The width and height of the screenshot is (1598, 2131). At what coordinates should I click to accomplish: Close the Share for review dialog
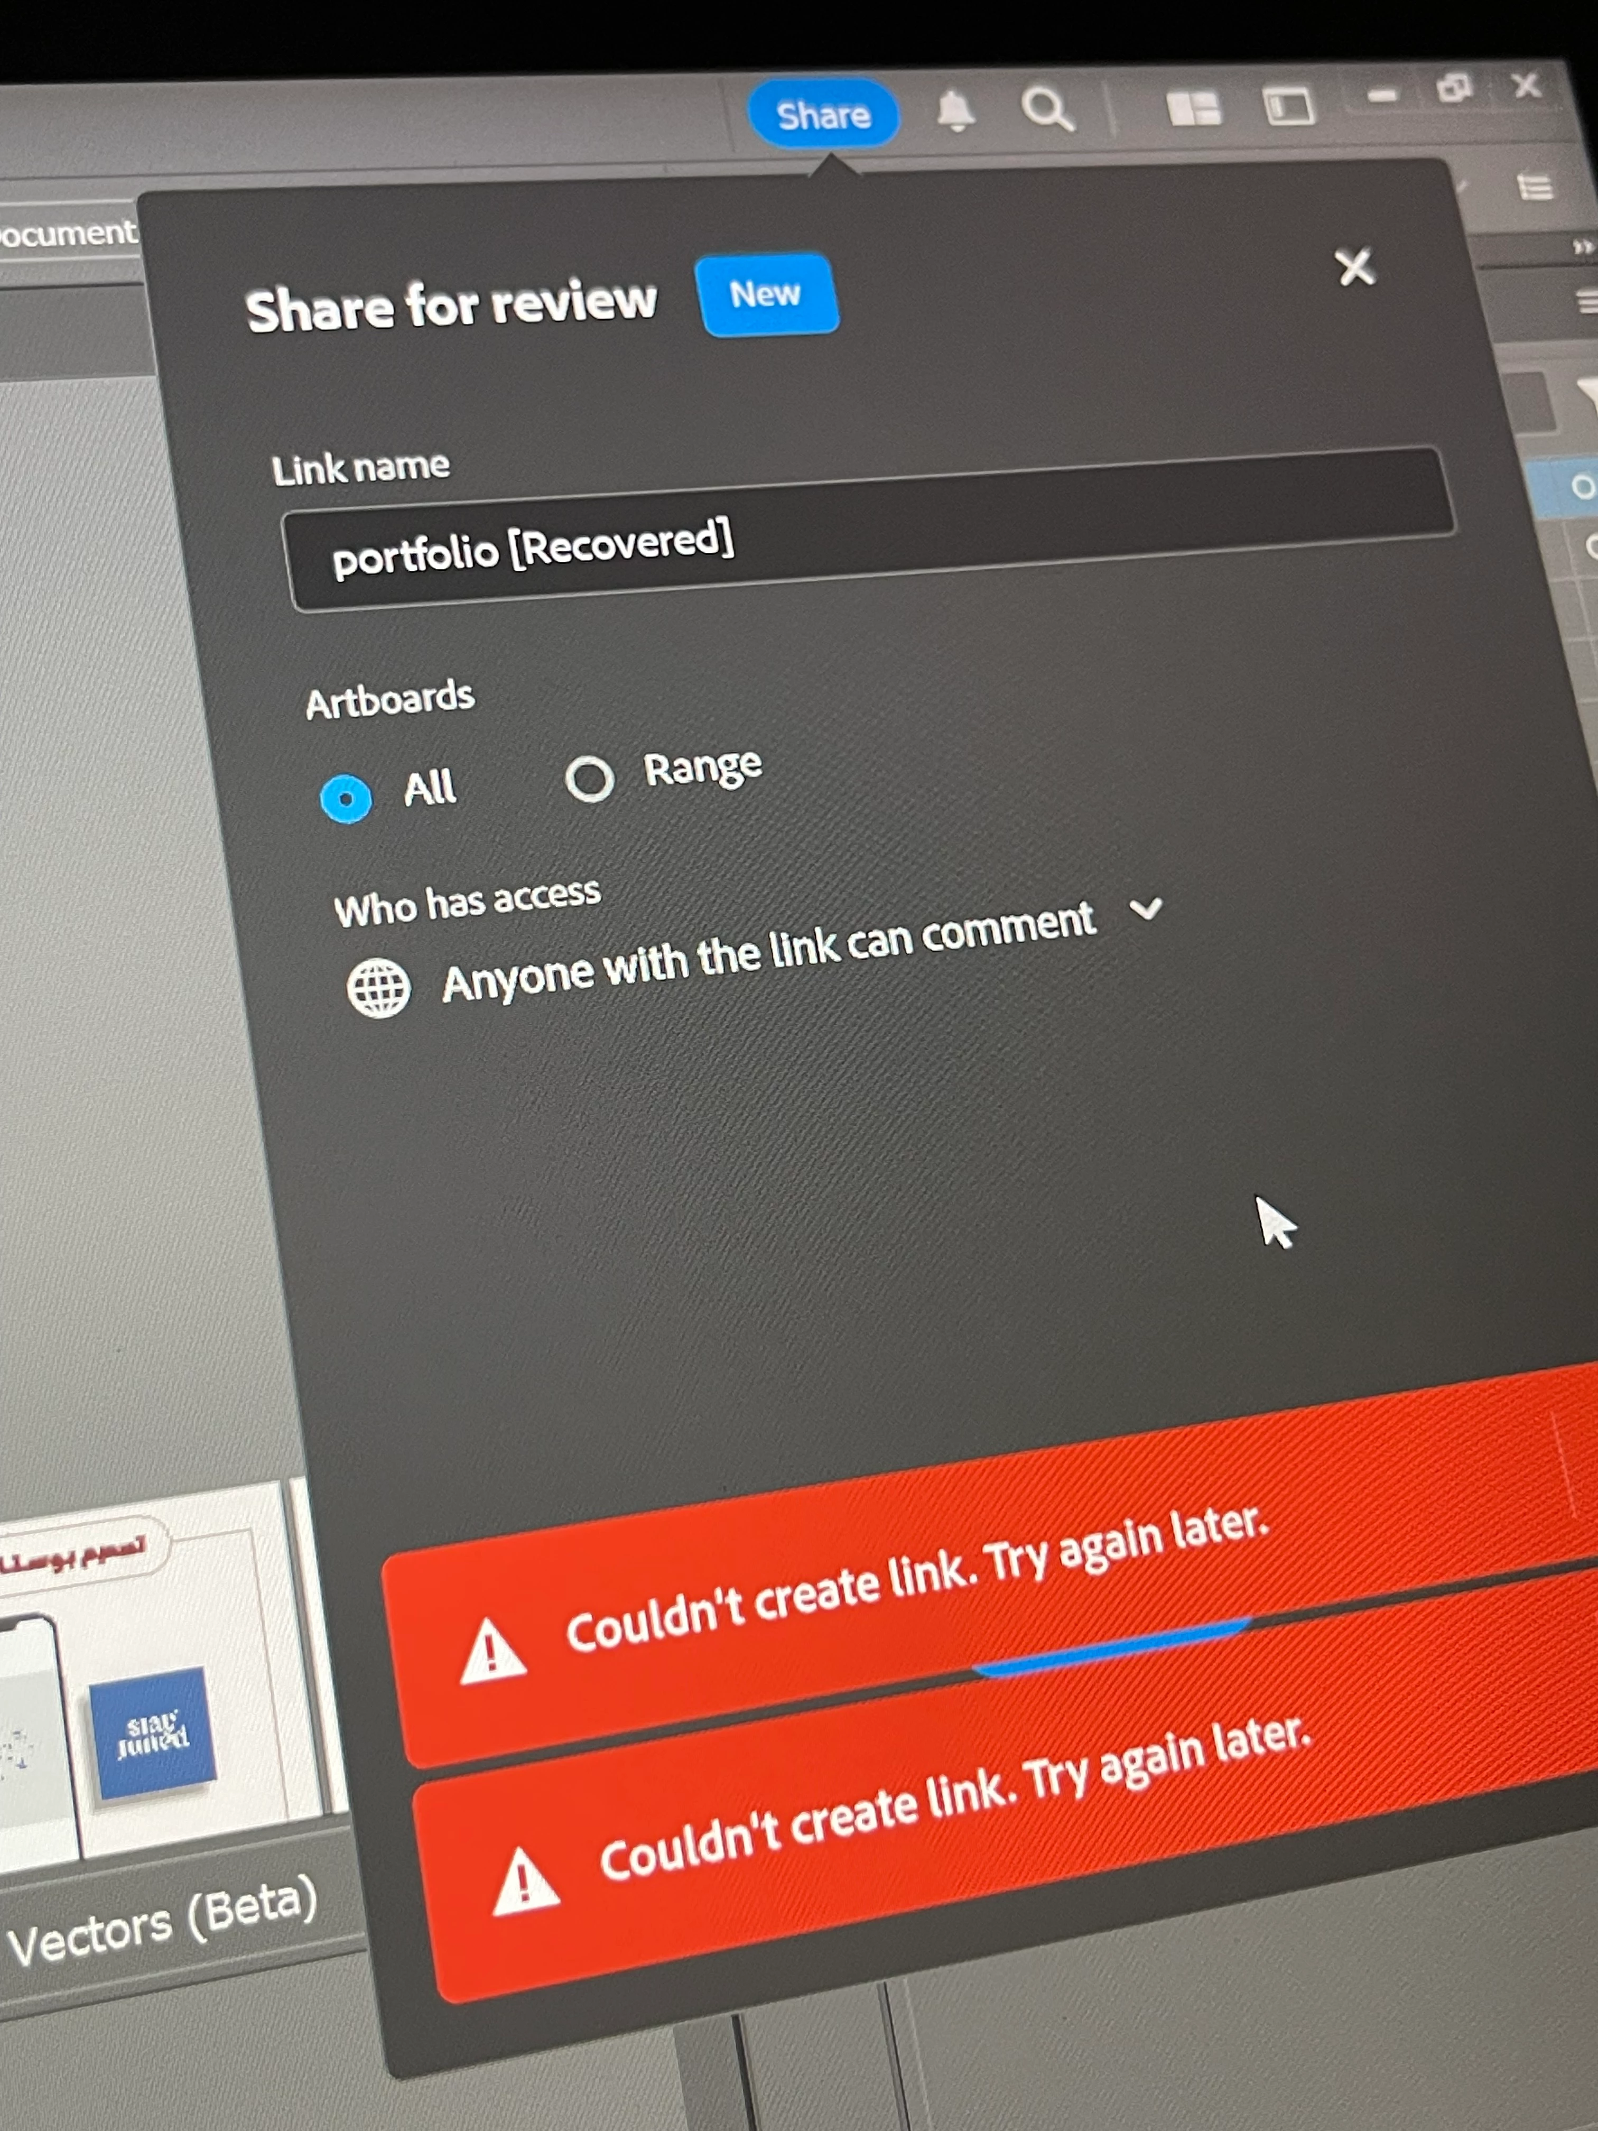coord(1355,267)
